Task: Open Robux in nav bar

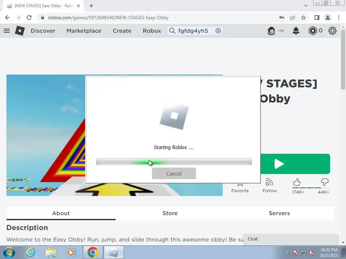Action: tap(152, 31)
